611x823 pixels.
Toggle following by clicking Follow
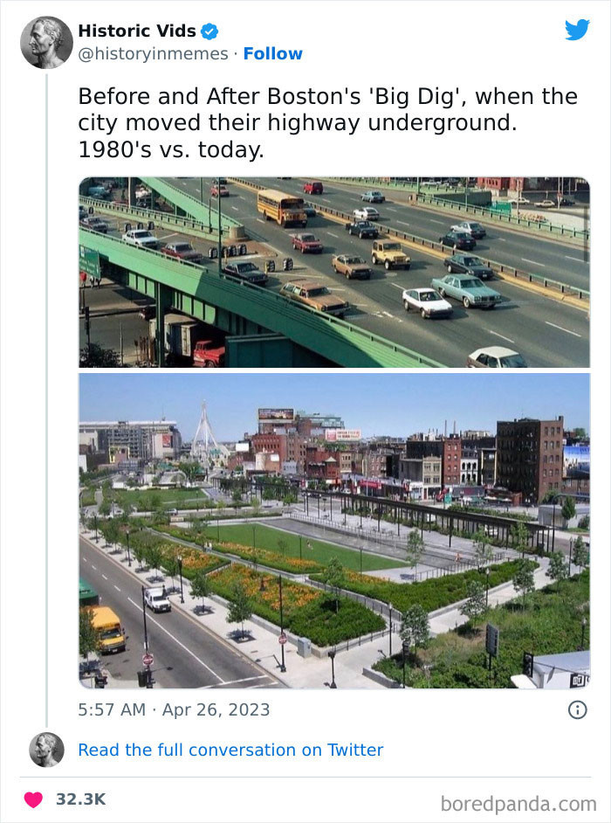click(274, 54)
